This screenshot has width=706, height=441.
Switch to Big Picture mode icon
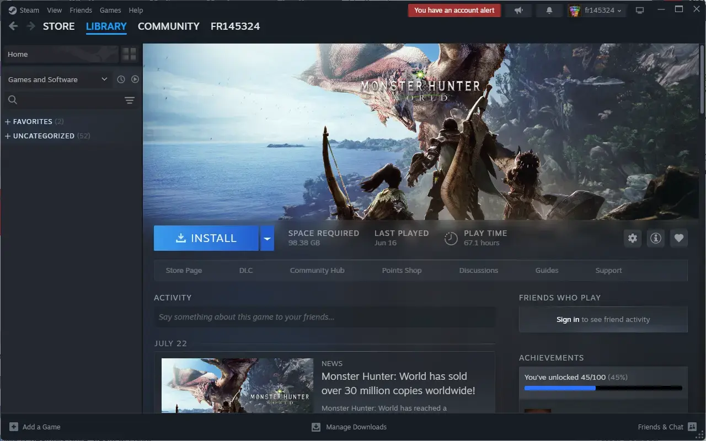pos(640,10)
